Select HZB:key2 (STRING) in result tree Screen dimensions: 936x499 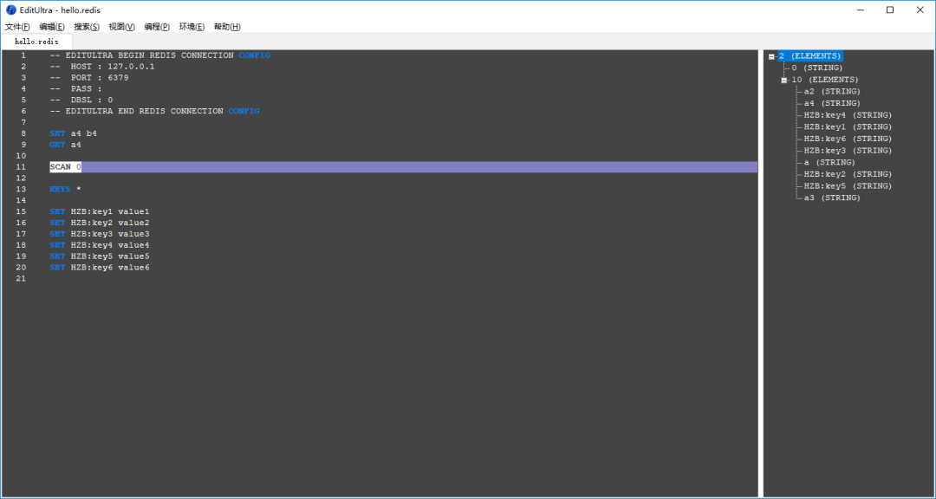tap(848, 174)
